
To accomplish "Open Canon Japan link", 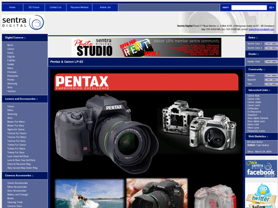I will (x=254, y=102).
